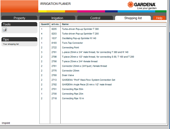Click article number 2786

pyautogui.click(x=54, y=57)
